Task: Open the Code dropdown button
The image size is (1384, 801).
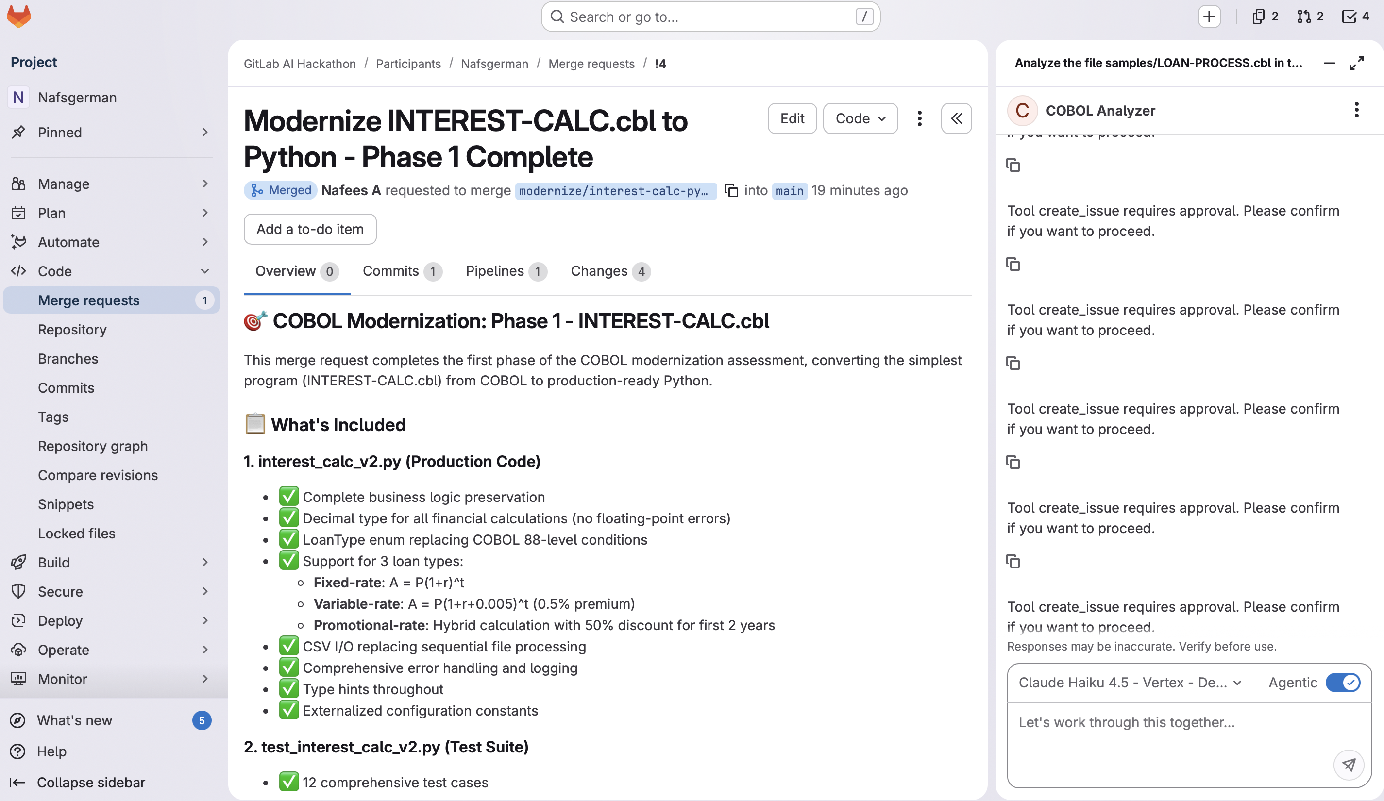Action: [x=860, y=118]
